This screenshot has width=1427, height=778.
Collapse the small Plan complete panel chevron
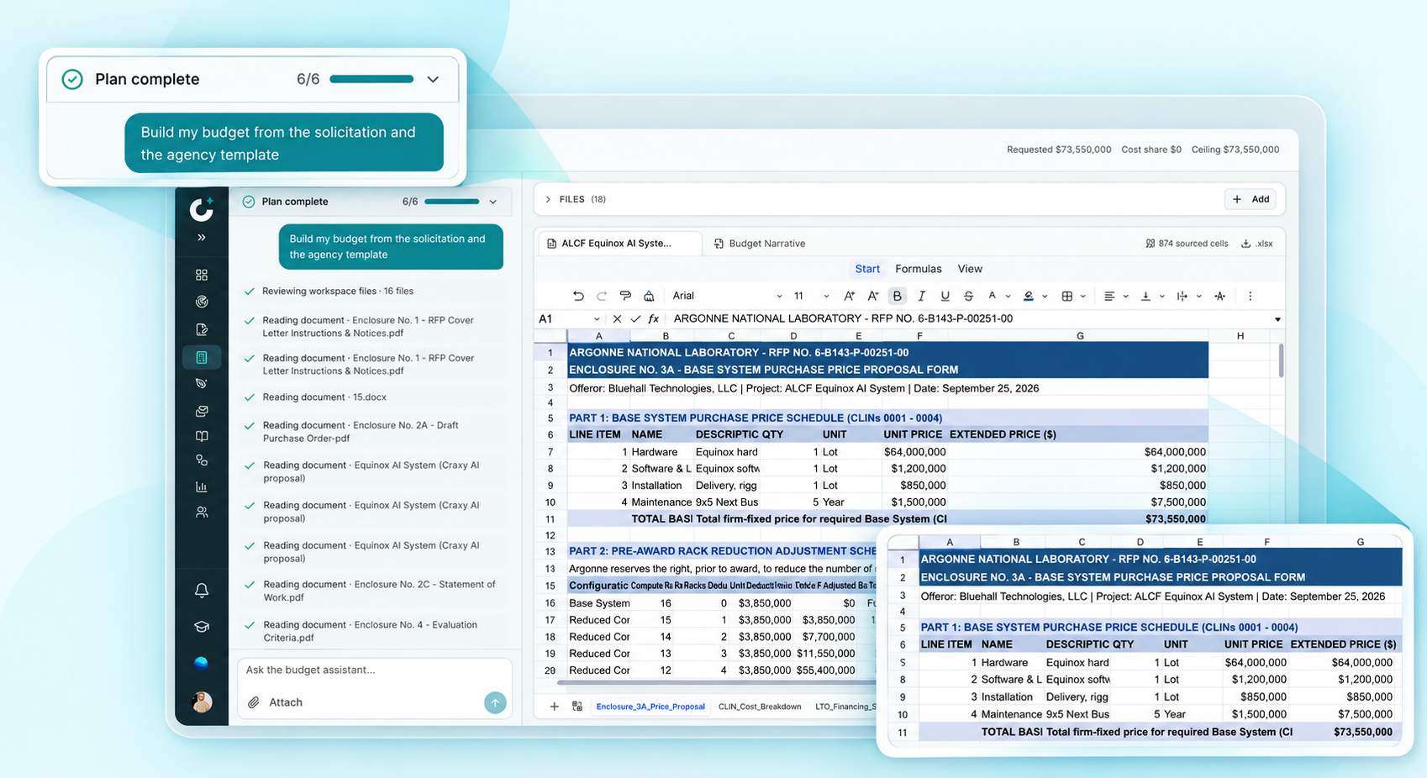click(x=493, y=202)
